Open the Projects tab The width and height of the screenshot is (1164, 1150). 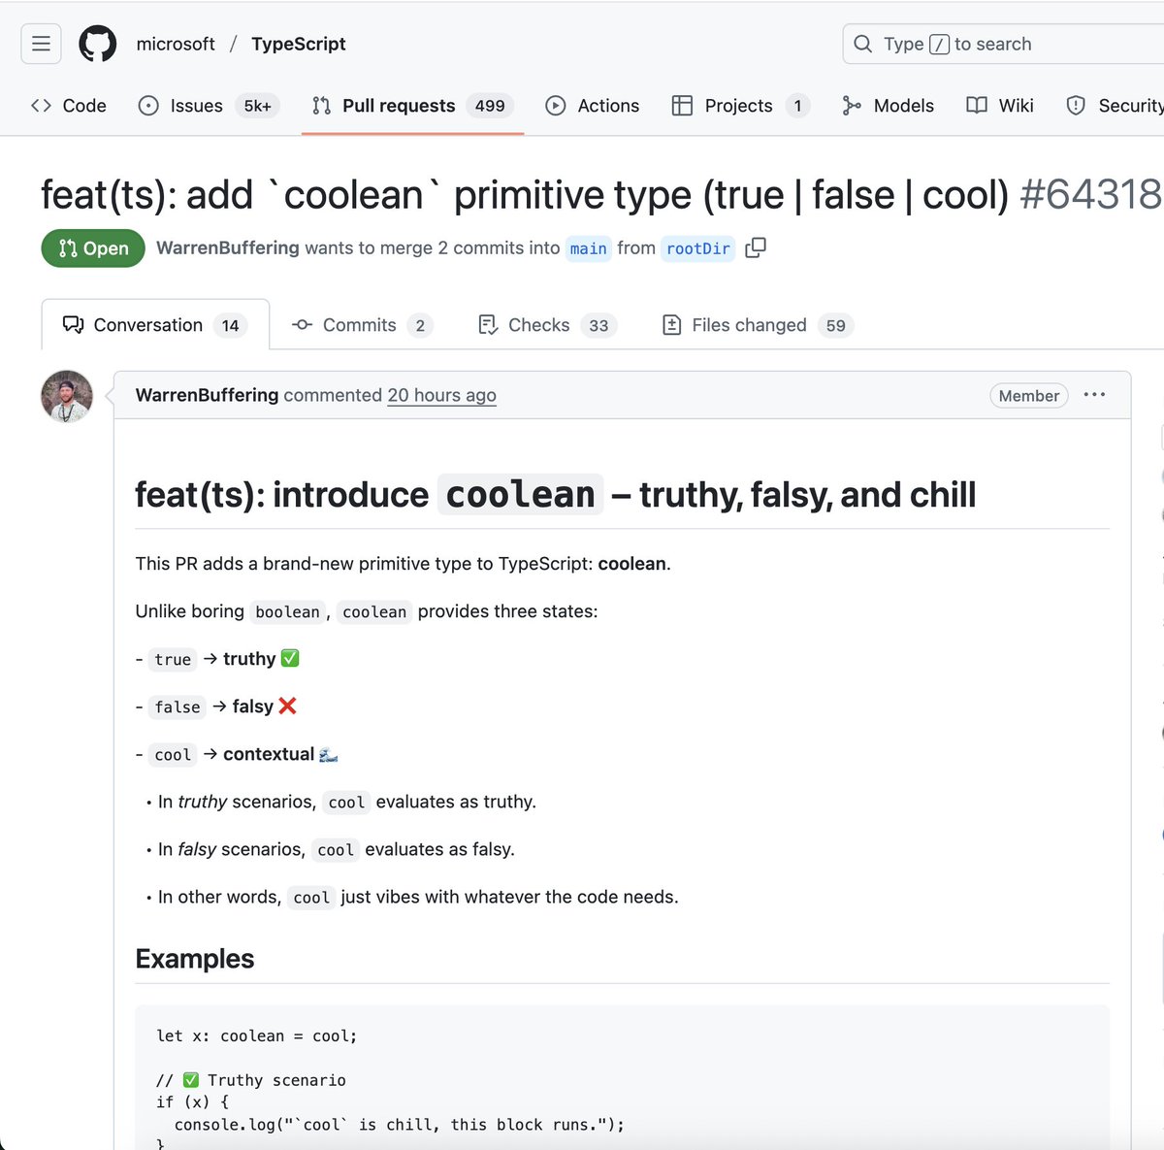pyautogui.click(x=741, y=106)
